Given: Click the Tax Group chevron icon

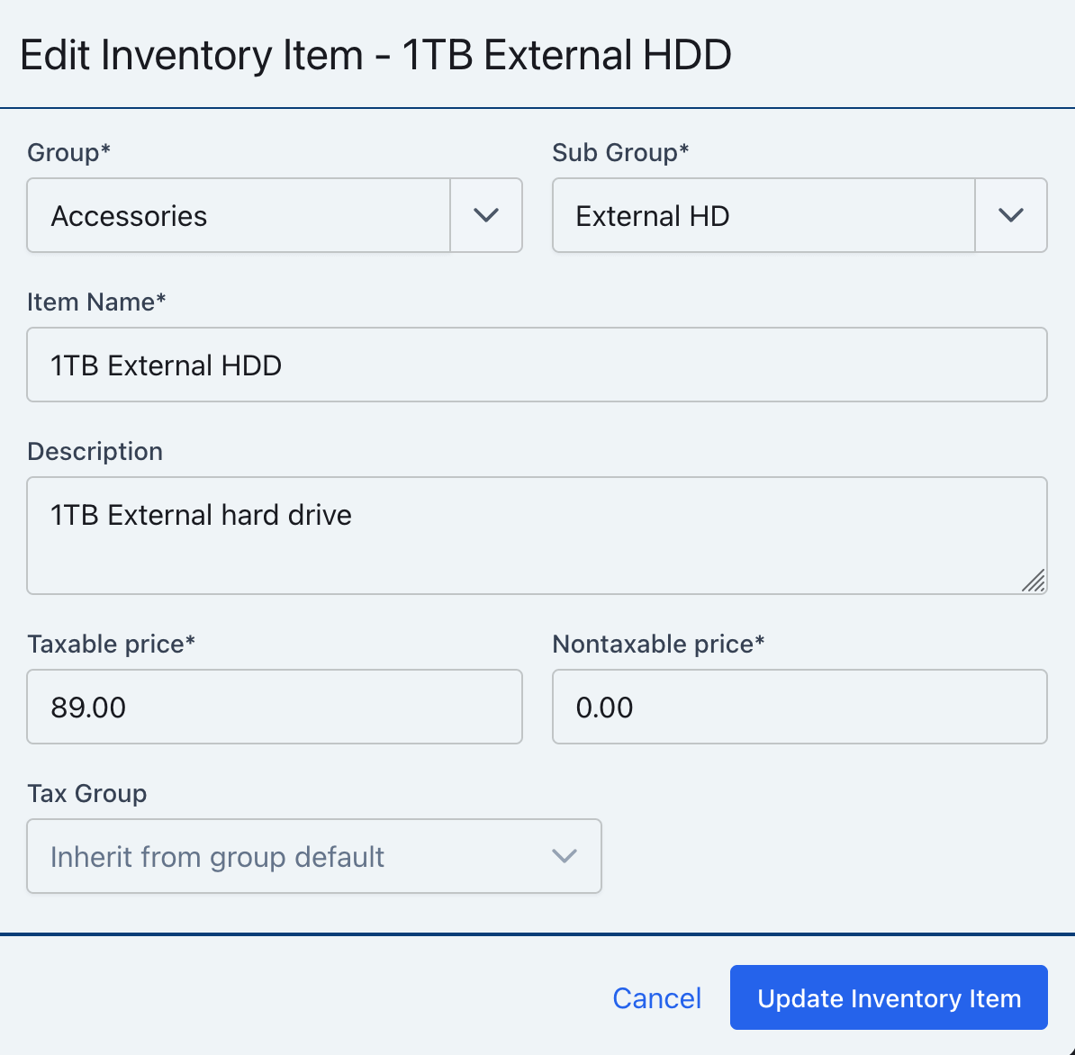Looking at the screenshot, I should coord(565,856).
